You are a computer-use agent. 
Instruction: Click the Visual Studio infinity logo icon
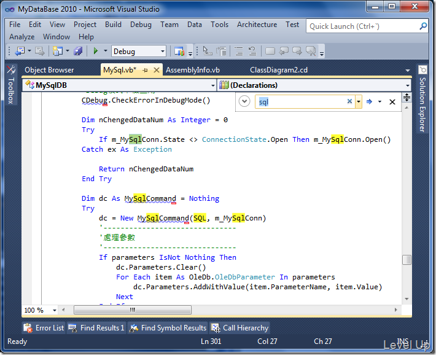coord(9,10)
